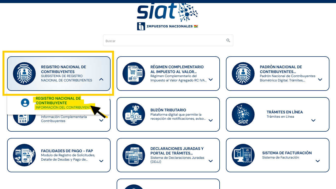Expand the Buzón Tributario chevron
Image resolution: width=336 pixels, height=189 pixels.
(210, 120)
